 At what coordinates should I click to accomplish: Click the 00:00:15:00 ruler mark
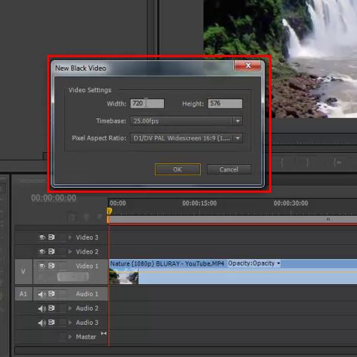pyautogui.click(x=199, y=203)
